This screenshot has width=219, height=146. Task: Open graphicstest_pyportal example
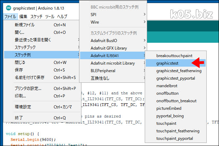(x=176, y=78)
